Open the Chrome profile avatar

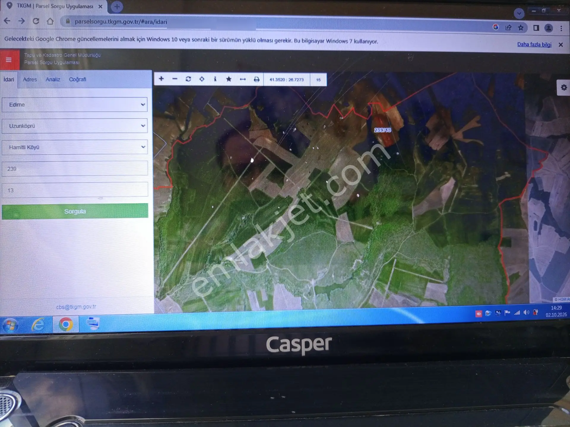549,28
